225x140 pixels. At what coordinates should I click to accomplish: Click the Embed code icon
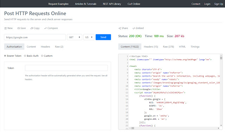tap(134, 28)
